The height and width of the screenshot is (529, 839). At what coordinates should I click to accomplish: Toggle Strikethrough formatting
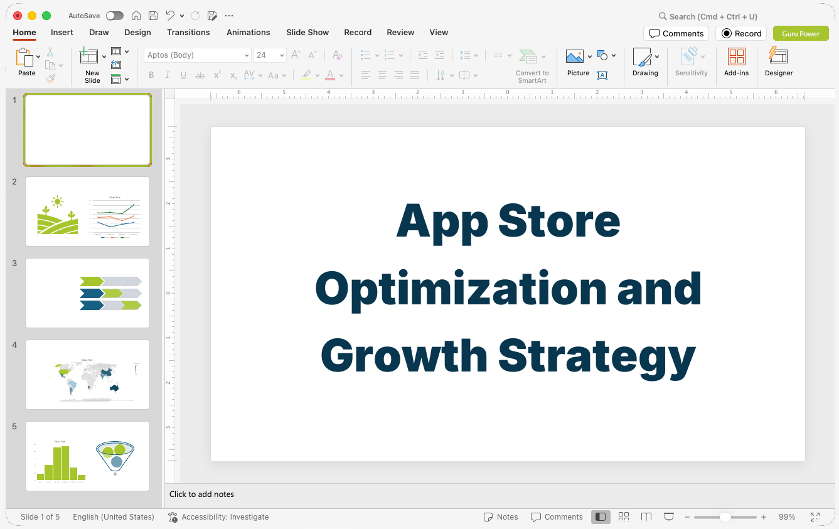(200, 75)
